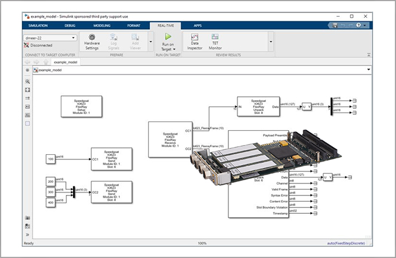
Task: Switch to the DEBUG tab
Action: [x=70, y=25]
